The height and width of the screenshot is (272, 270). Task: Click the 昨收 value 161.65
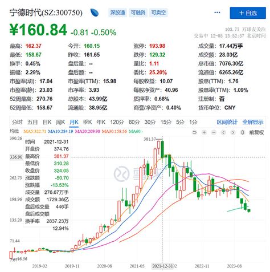click(92, 55)
